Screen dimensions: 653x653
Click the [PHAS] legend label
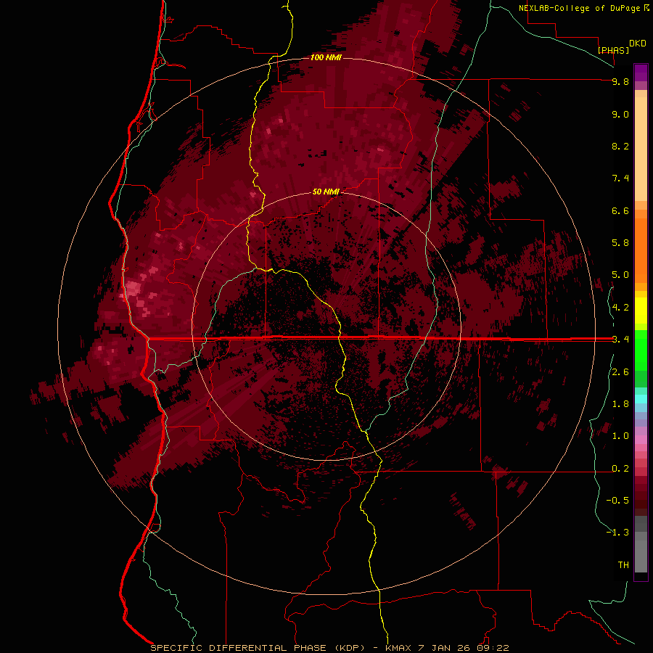pos(613,50)
